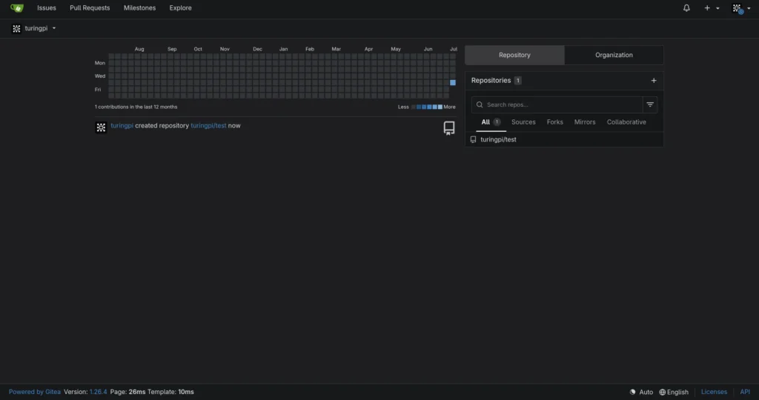Click the turingpi avatar in activity feed

tap(101, 127)
